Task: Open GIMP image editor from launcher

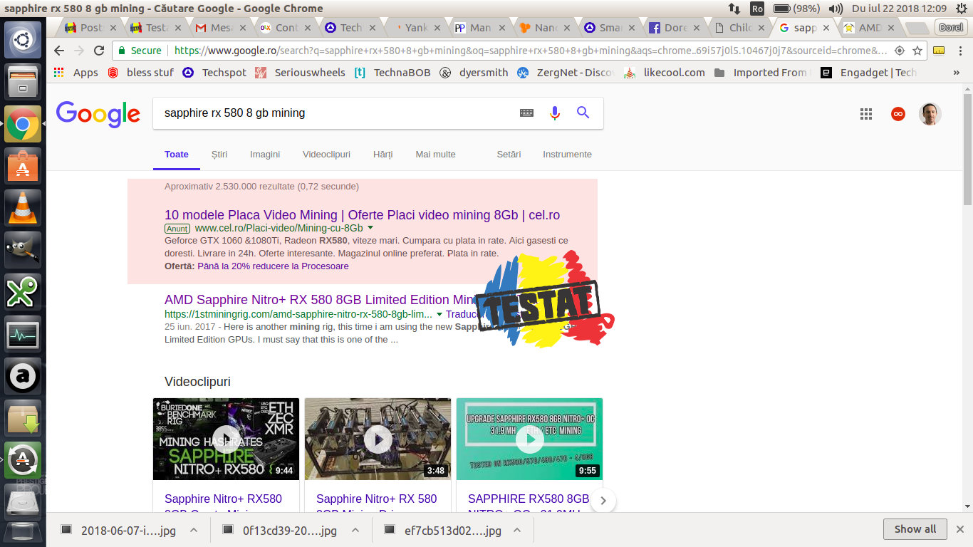Action: 23,250
